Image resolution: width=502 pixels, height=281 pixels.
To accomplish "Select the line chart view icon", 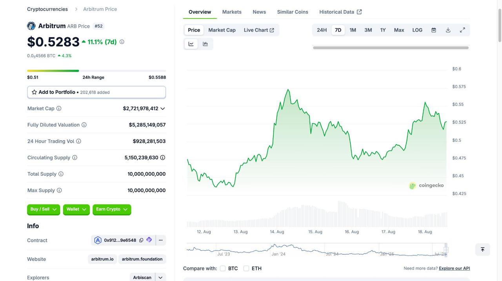I will coord(191,44).
